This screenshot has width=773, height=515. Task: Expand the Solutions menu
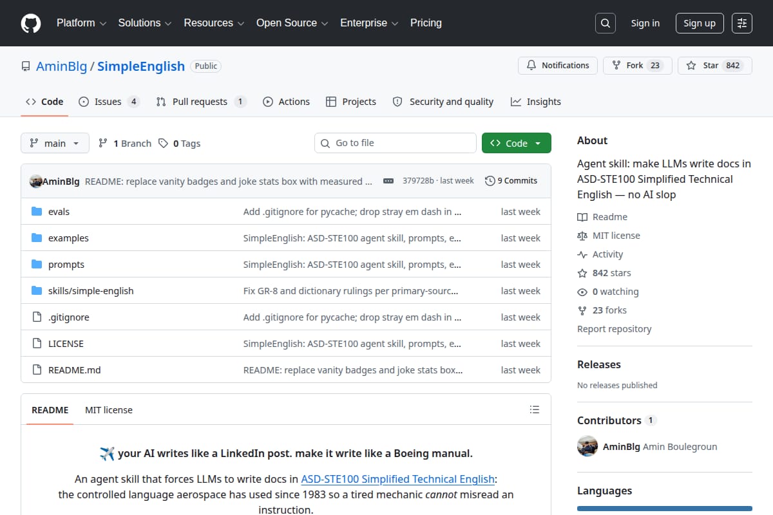tap(145, 23)
